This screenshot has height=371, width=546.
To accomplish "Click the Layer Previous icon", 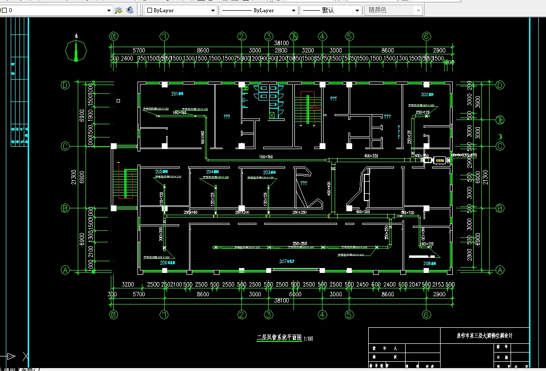I will (130, 10).
